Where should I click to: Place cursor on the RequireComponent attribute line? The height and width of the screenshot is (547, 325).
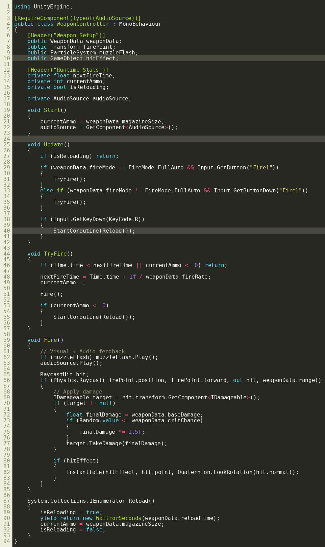click(77, 18)
